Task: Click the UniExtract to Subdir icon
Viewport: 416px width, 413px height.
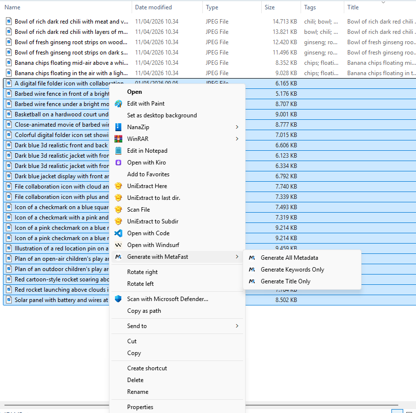Action: pos(118,221)
